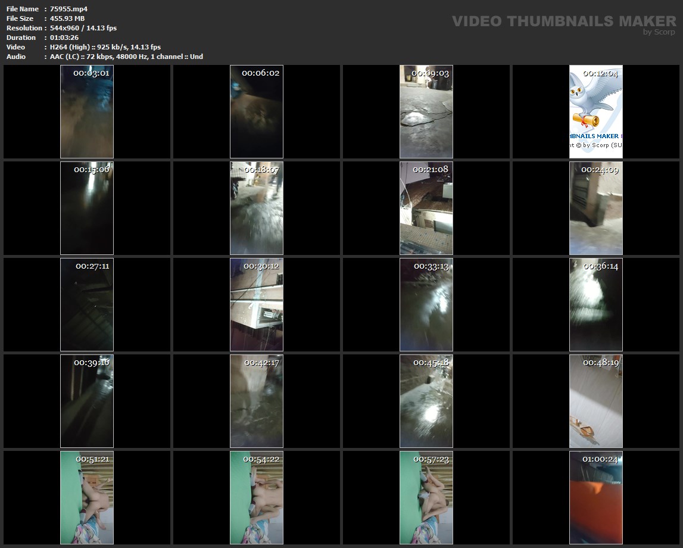Open the thumbnail at 00:48:19

pyautogui.click(x=596, y=401)
